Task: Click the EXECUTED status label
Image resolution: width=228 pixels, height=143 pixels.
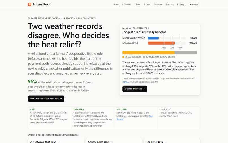Action: pos(79,109)
